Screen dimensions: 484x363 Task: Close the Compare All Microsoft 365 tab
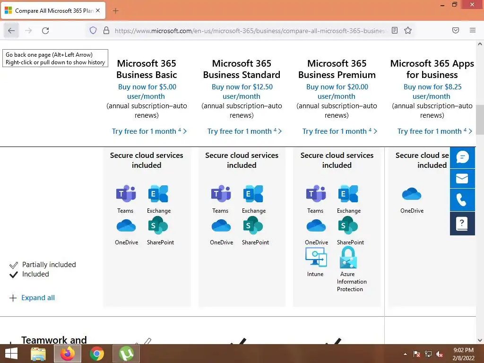coord(98,10)
